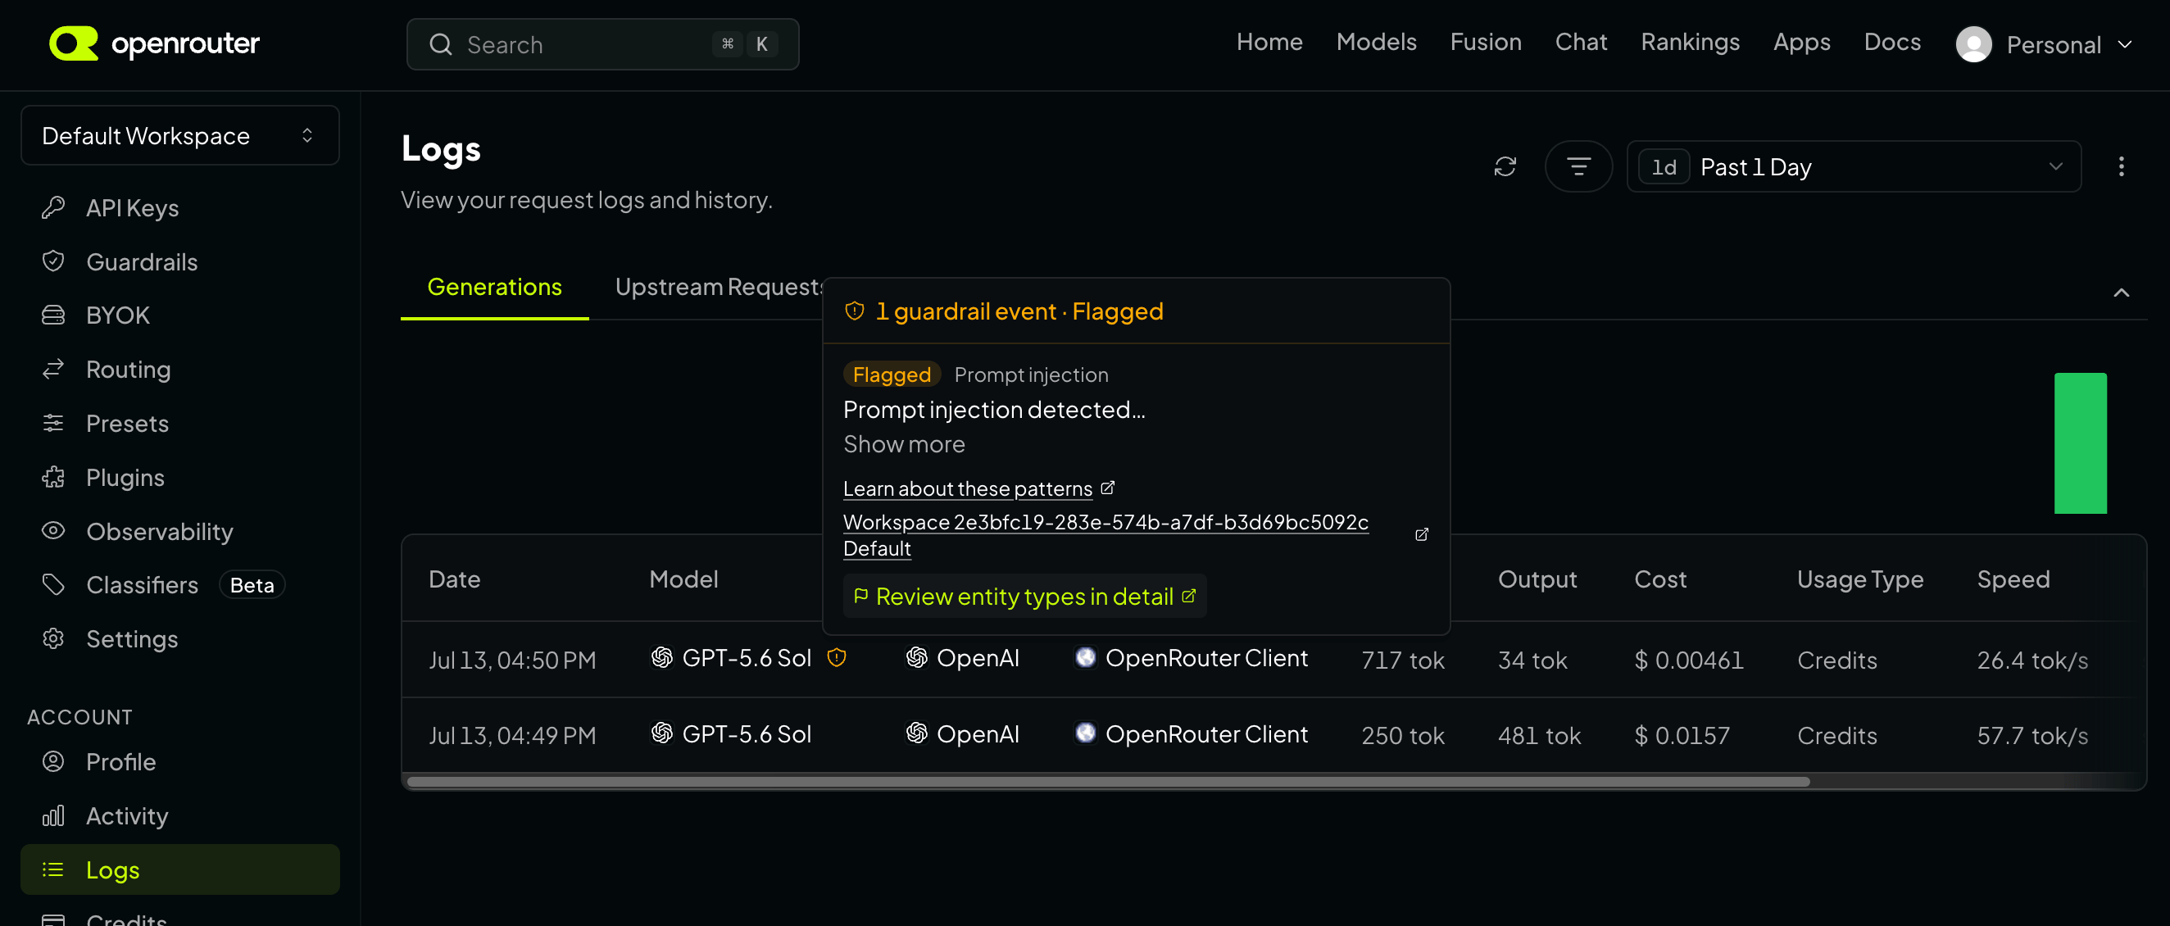Click the Logs list icon
The image size is (2170, 926).
pyautogui.click(x=53, y=869)
